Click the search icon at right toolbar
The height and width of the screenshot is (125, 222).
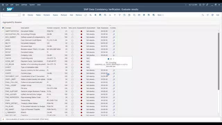point(203,15)
